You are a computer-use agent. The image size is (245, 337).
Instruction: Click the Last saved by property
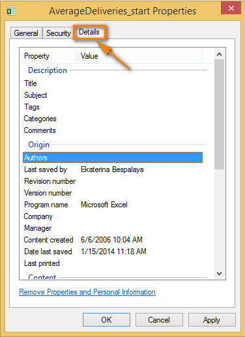46,169
